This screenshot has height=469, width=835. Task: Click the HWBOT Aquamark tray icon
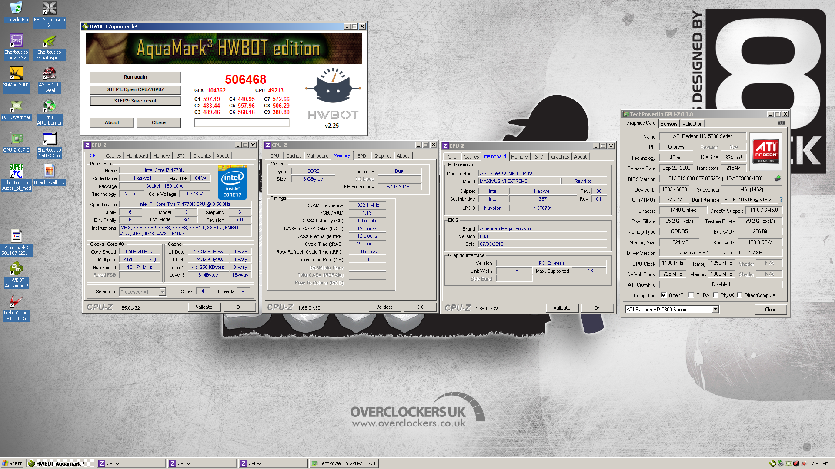[x=772, y=463]
